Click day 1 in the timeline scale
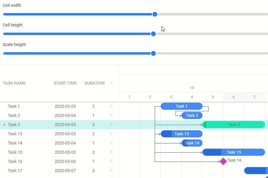The width and height of the screenshot is (268, 178). click(130, 97)
